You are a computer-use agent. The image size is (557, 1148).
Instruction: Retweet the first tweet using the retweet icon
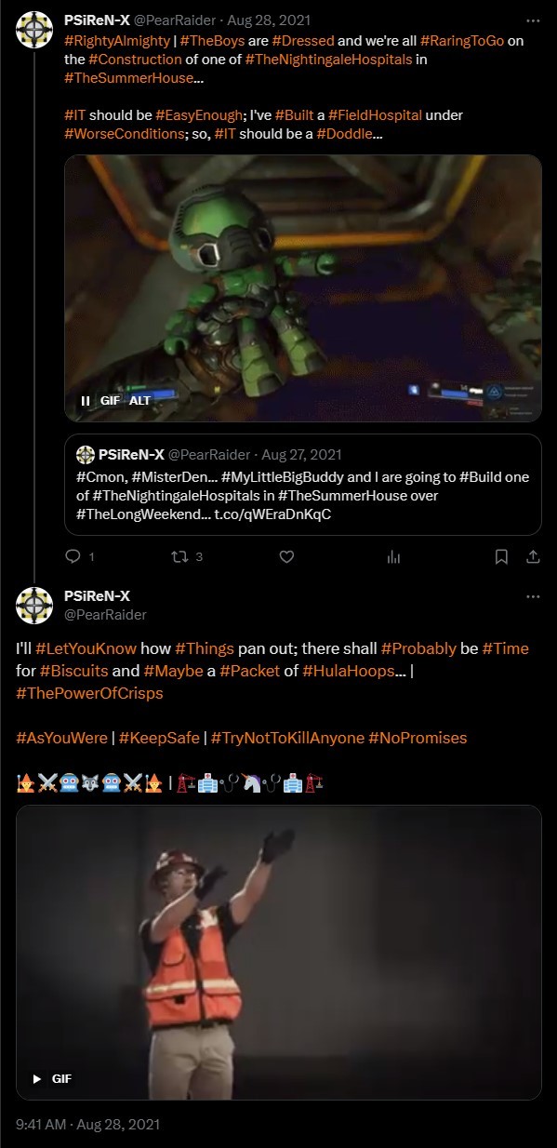point(181,556)
